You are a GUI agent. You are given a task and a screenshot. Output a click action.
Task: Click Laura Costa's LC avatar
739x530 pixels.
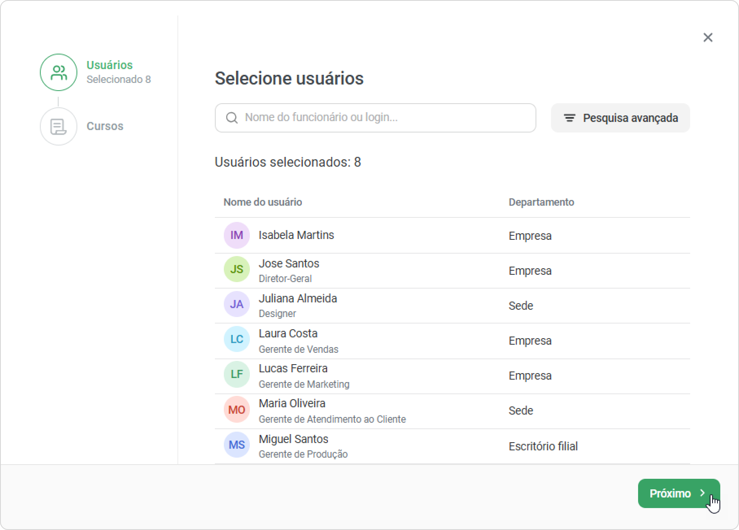237,339
